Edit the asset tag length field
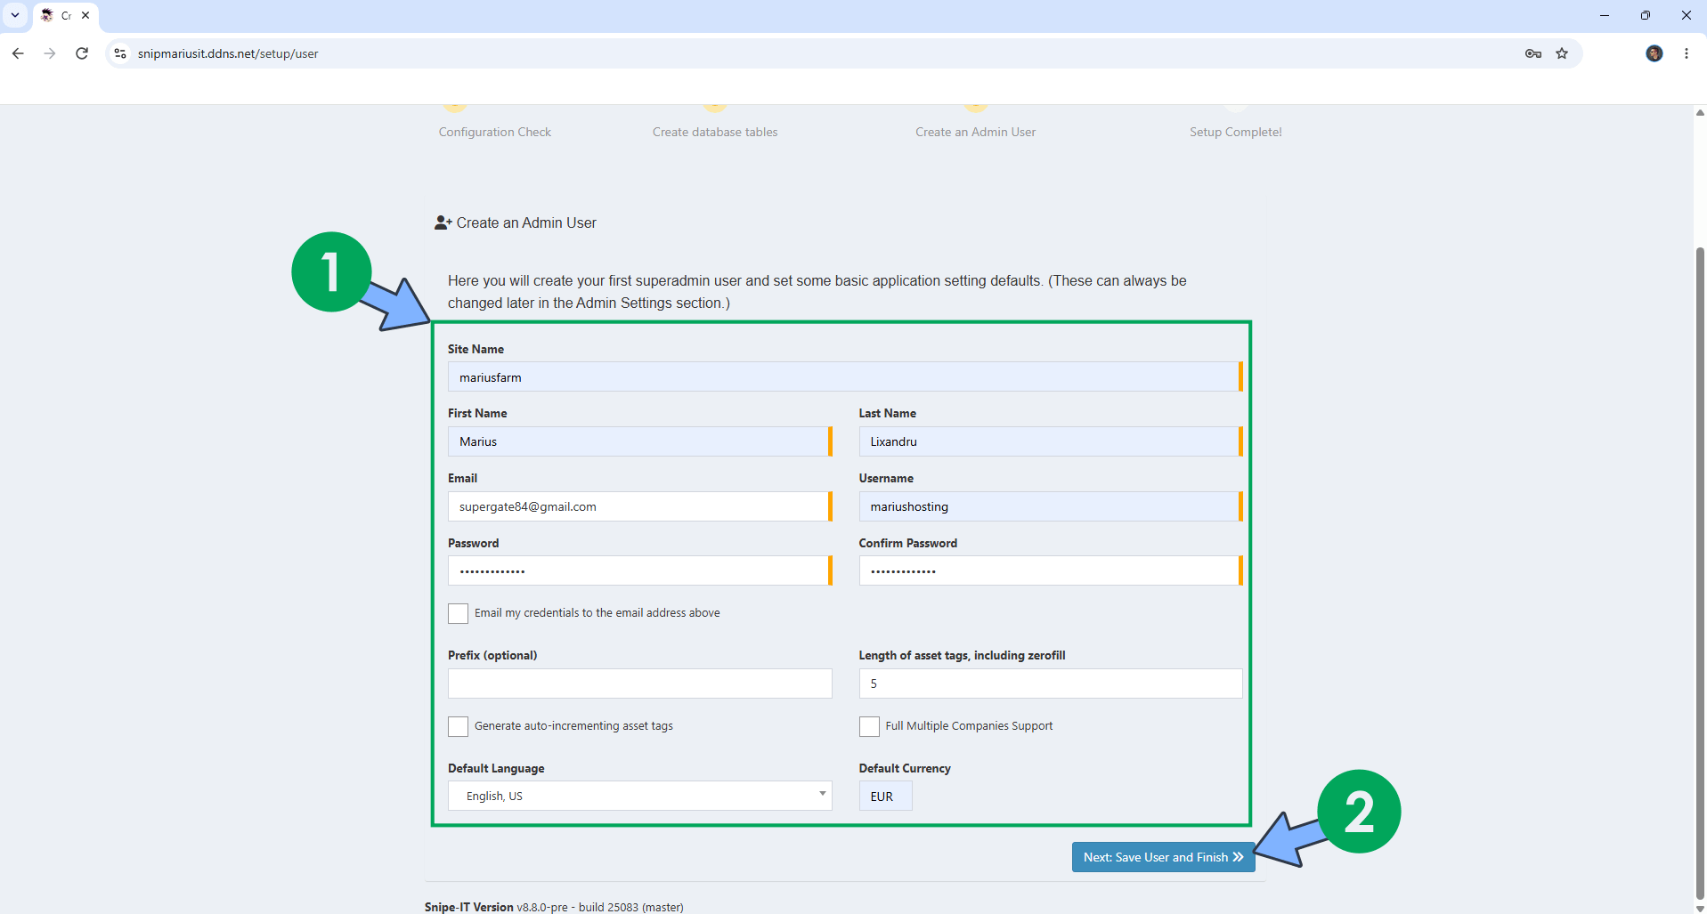This screenshot has width=1707, height=914. click(x=1051, y=683)
